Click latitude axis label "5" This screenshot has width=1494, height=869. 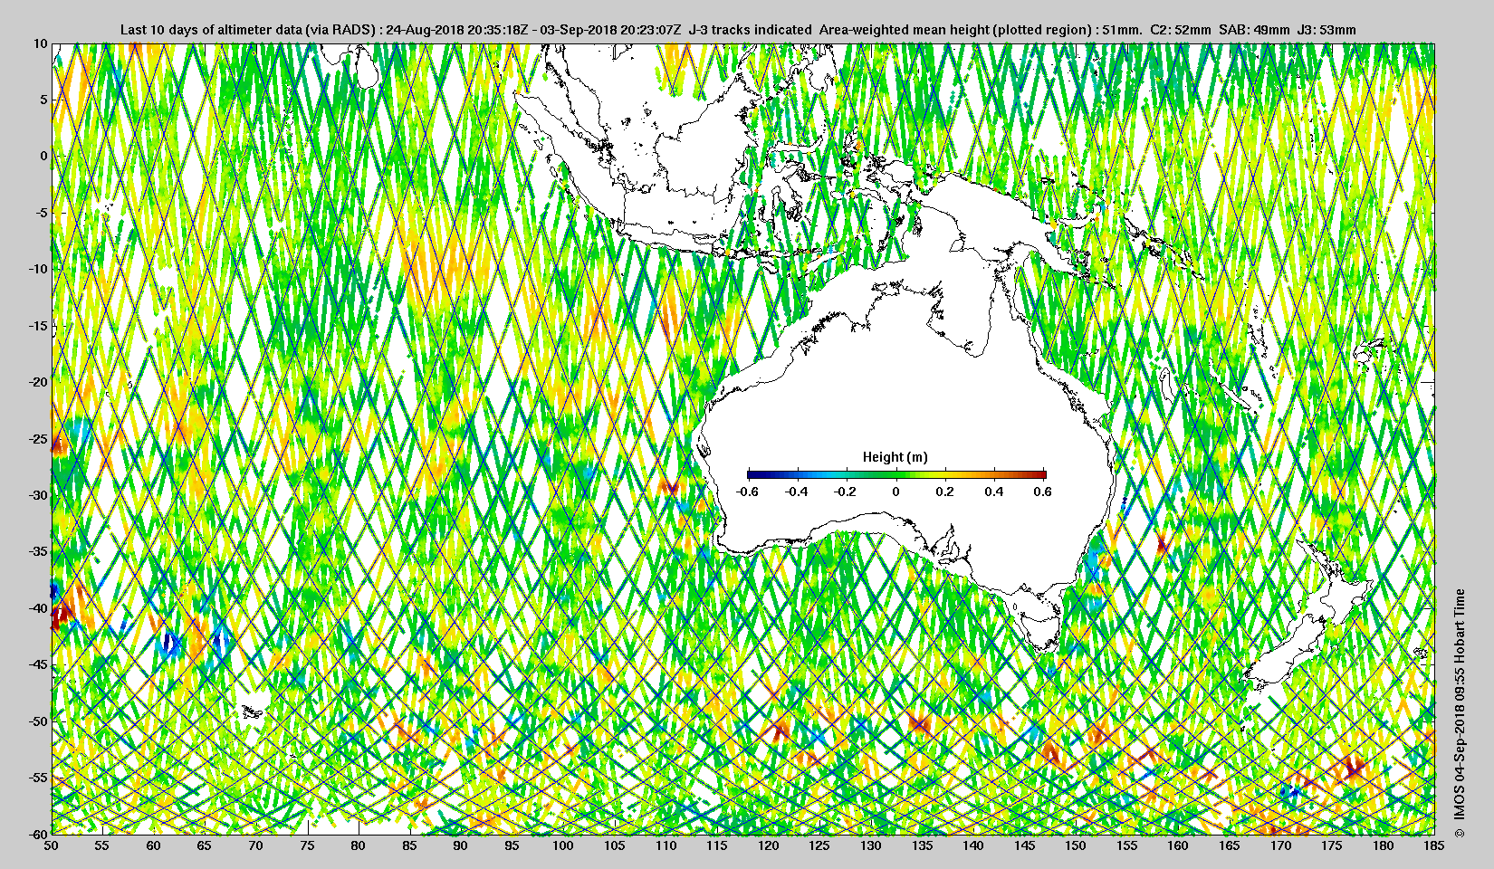(43, 100)
